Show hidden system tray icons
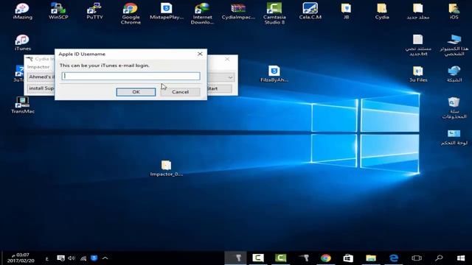This screenshot has height=265, width=472. (x=105, y=258)
